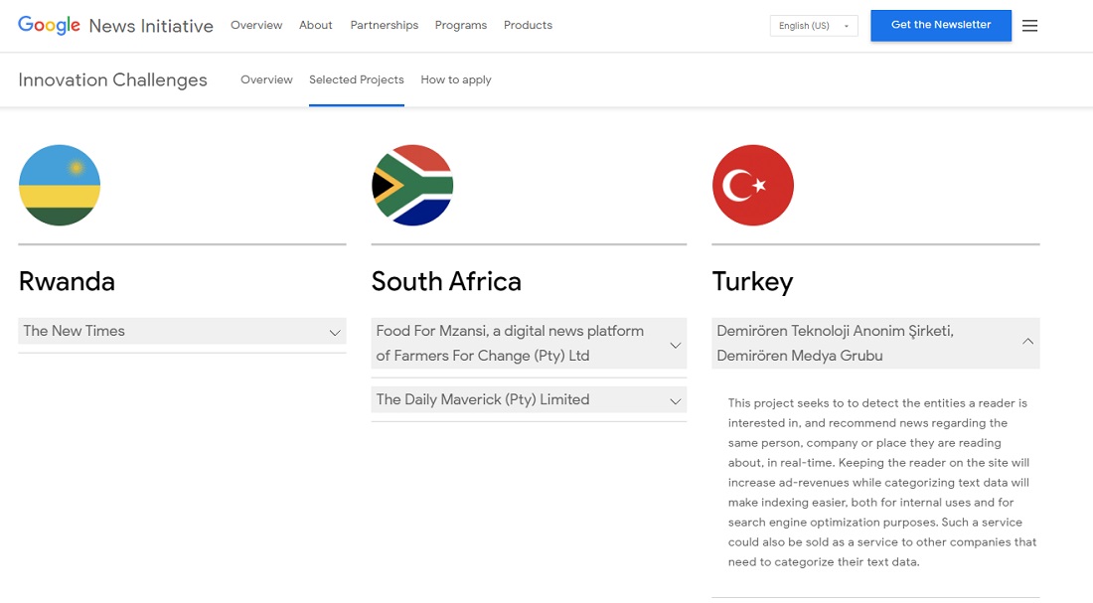Switch to Innovation Challenges Overview tab
1093x603 pixels.
[x=266, y=79]
